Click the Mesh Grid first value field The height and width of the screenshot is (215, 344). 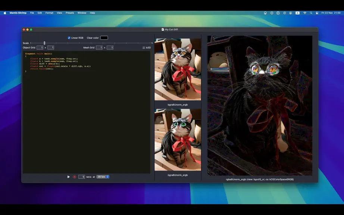(x=99, y=48)
